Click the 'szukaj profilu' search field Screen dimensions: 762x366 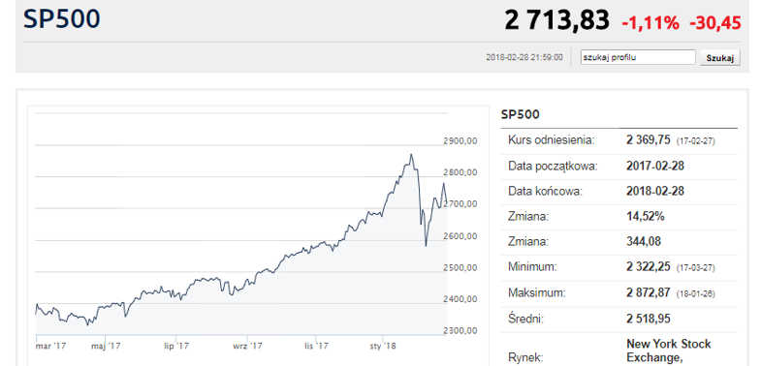[638, 57]
